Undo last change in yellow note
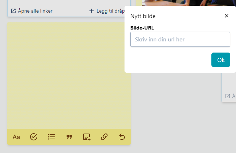The width and height of the screenshot is (236, 153). [122, 137]
